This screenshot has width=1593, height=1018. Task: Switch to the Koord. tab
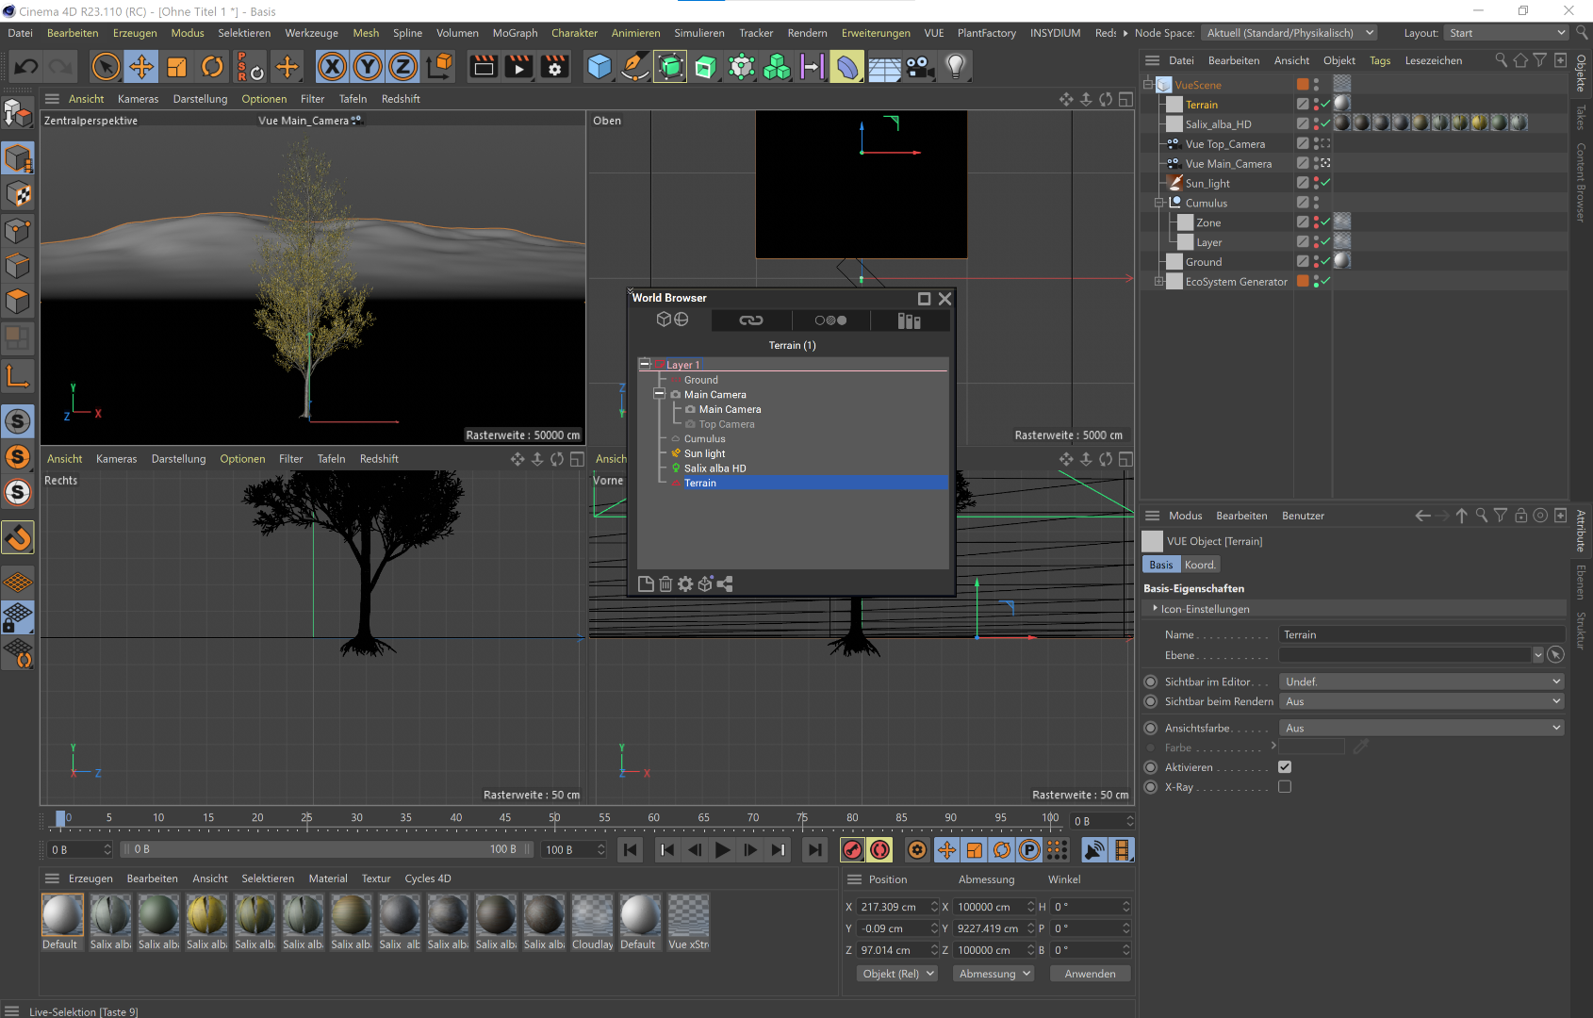[1200, 565]
